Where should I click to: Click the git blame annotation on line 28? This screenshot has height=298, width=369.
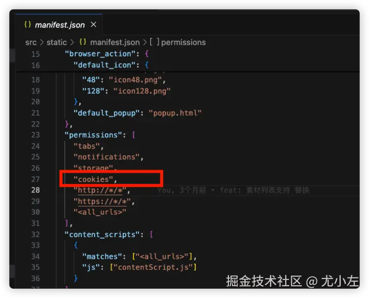234,190
